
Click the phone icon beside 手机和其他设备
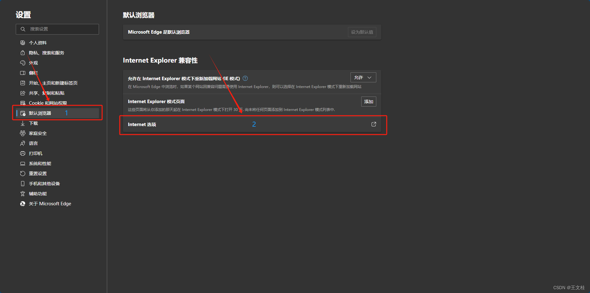pyautogui.click(x=23, y=184)
